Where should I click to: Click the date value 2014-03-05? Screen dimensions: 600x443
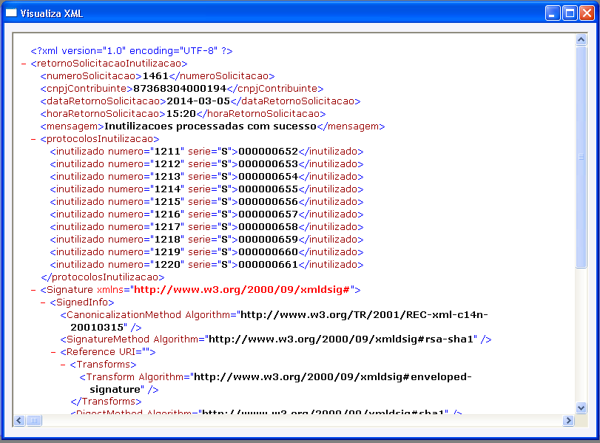point(198,101)
